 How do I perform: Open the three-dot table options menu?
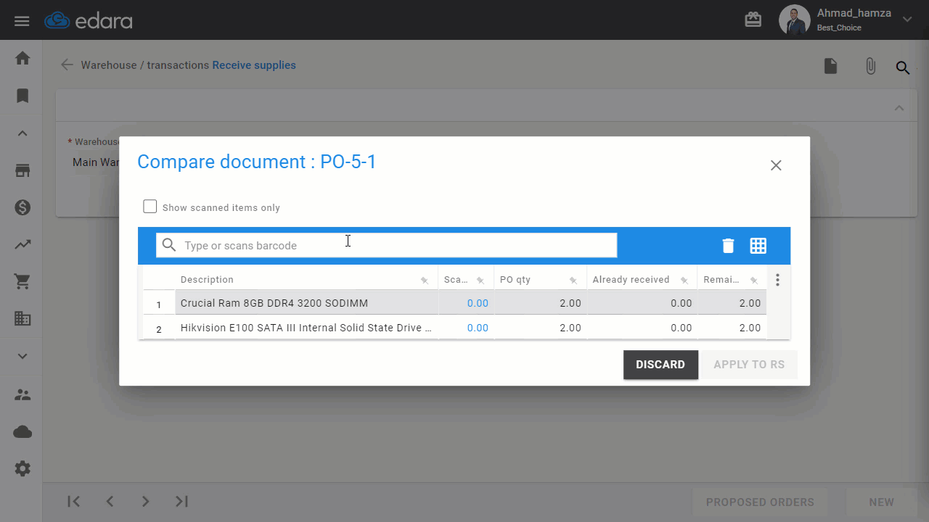coord(777,280)
